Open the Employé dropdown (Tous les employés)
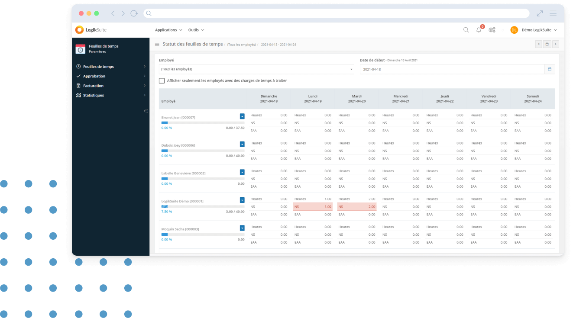 tap(256, 69)
